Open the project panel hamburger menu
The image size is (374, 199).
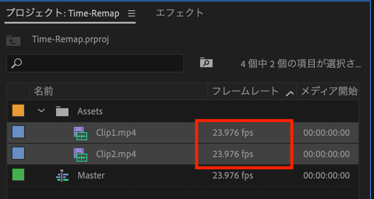pyautogui.click(x=131, y=13)
